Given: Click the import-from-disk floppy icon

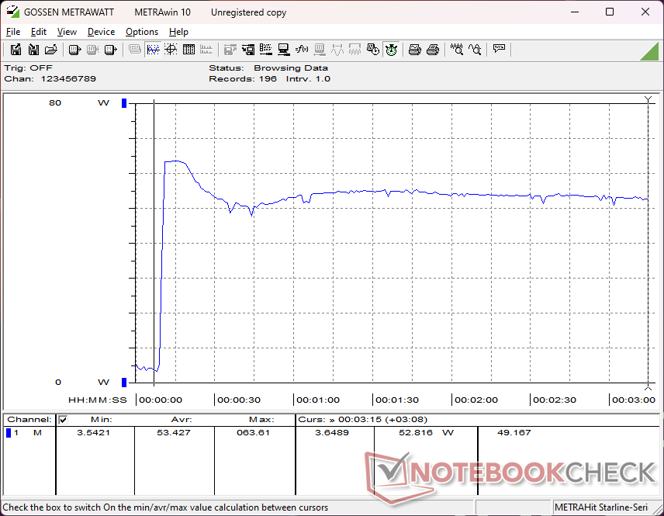Looking at the screenshot, I should [x=33, y=50].
